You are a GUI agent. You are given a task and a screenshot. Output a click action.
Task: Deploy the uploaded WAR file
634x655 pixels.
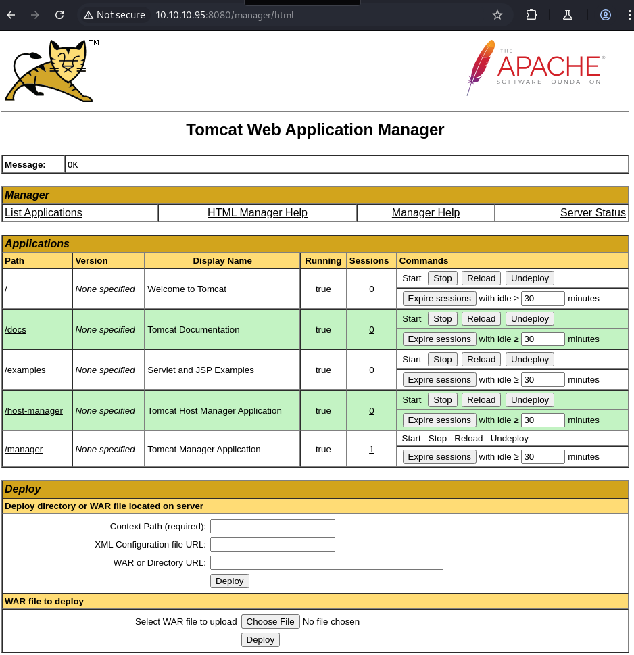(260, 640)
